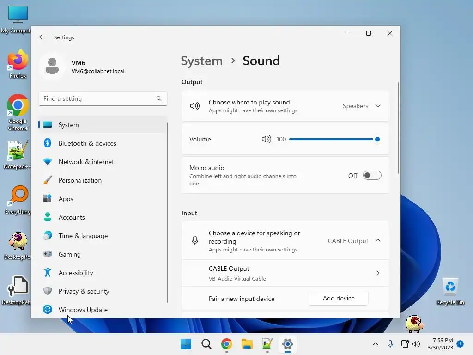The width and height of the screenshot is (473, 355).
Task: Click the 'VB-Audio Virtual Cable' subtitle text
Action: pyautogui.click(x=237, y=279)
